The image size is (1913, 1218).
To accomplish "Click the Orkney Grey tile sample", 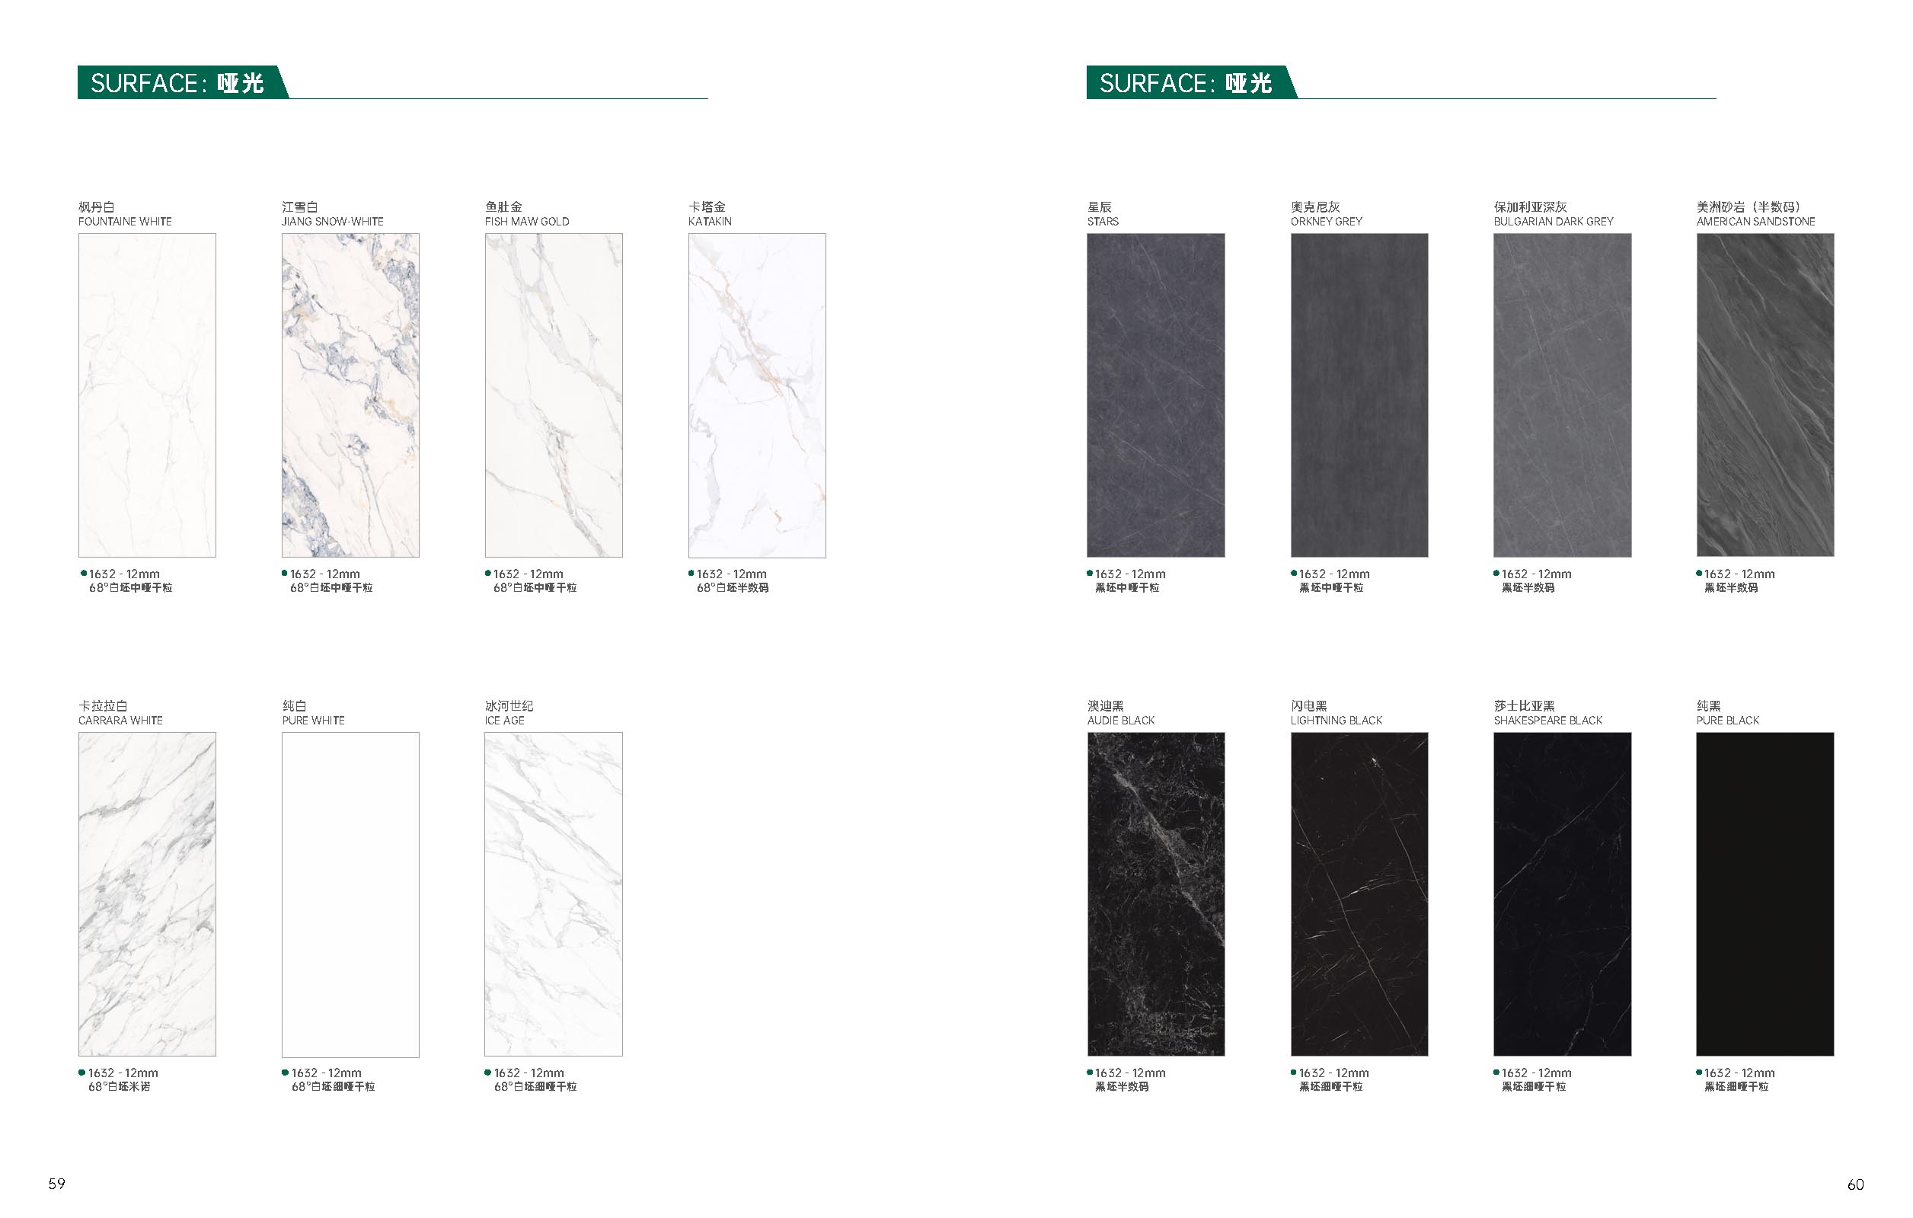I will (x=1359, y=395).
